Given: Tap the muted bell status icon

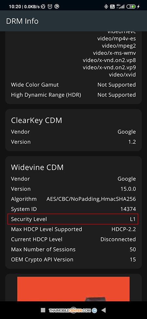Looking at the screenshot, I should pyautogui.click(x=43, y=7).
